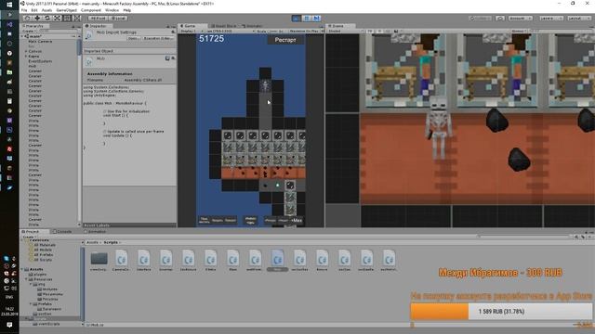This screenshot has height=334, width=595.
Task: Select the Move tool in the toolbar
Action: click(x=37, y=19)
